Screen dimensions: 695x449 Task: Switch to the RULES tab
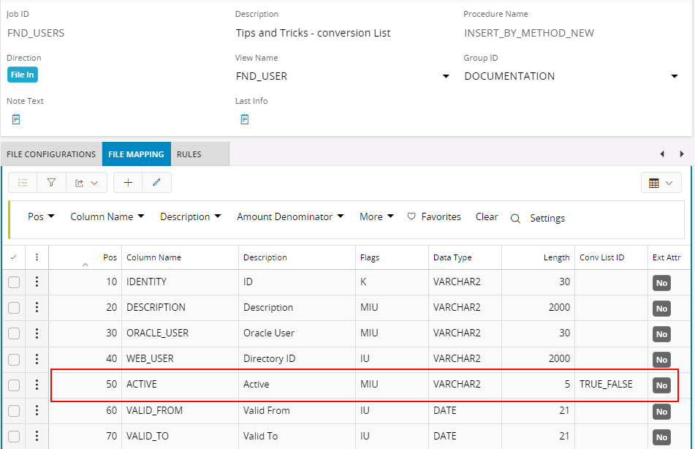(189, 154)
